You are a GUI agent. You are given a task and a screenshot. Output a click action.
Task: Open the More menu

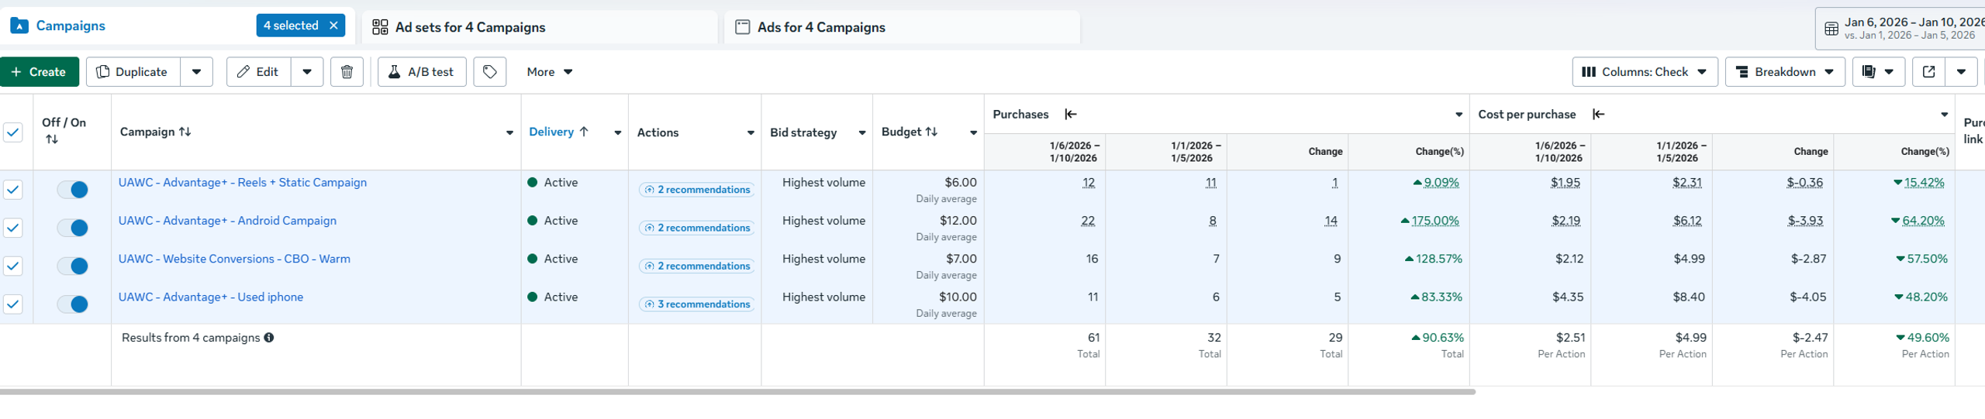(549, 72)
